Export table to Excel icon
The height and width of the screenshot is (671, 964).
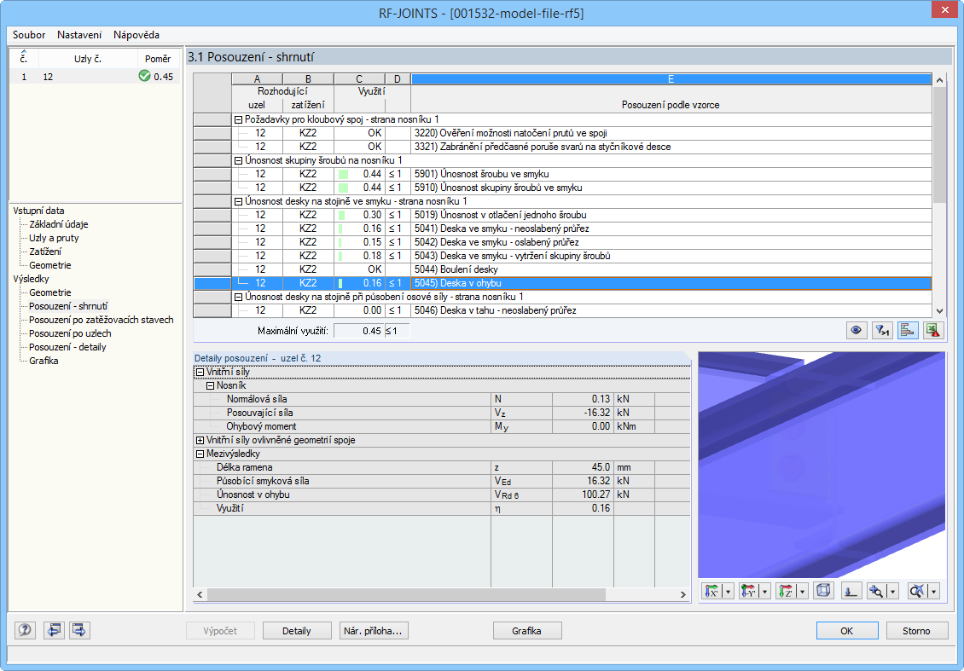pyautogui.click(x=933, y=331)
